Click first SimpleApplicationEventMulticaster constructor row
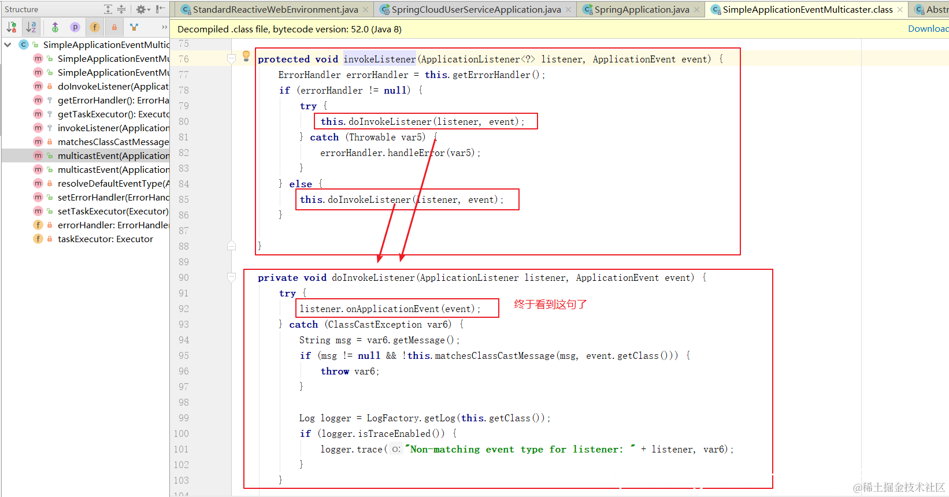Viewport: 949px width, 497px height. 113,58
